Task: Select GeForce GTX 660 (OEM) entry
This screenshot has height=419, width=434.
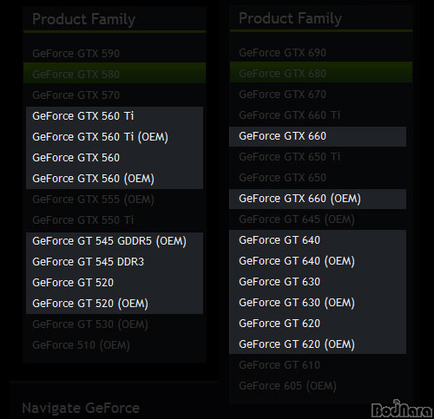Action: [x=299, y=199]
